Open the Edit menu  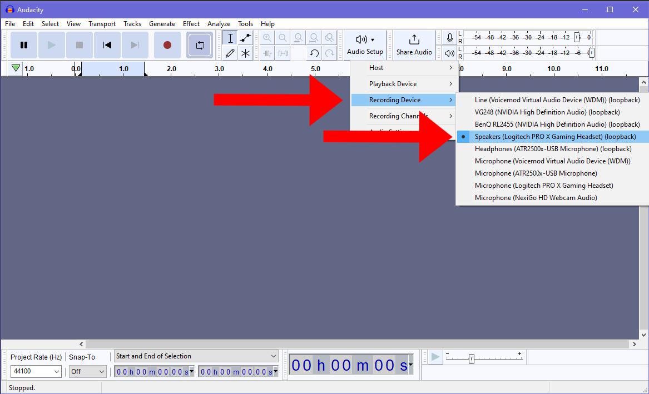pyautogui.click(x=28, y=23)
